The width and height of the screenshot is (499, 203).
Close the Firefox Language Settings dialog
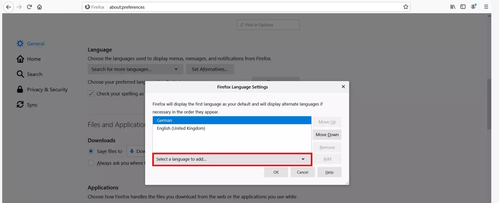343,87
